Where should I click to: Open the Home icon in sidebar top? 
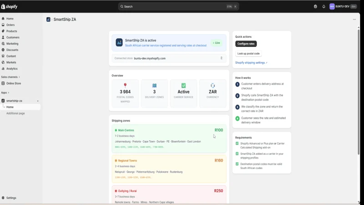click(x=3, y=18)
